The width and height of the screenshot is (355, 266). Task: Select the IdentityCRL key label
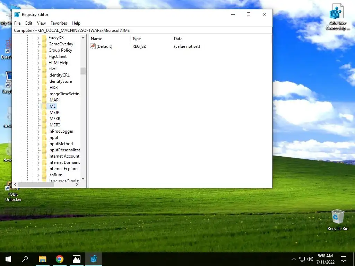59,75
